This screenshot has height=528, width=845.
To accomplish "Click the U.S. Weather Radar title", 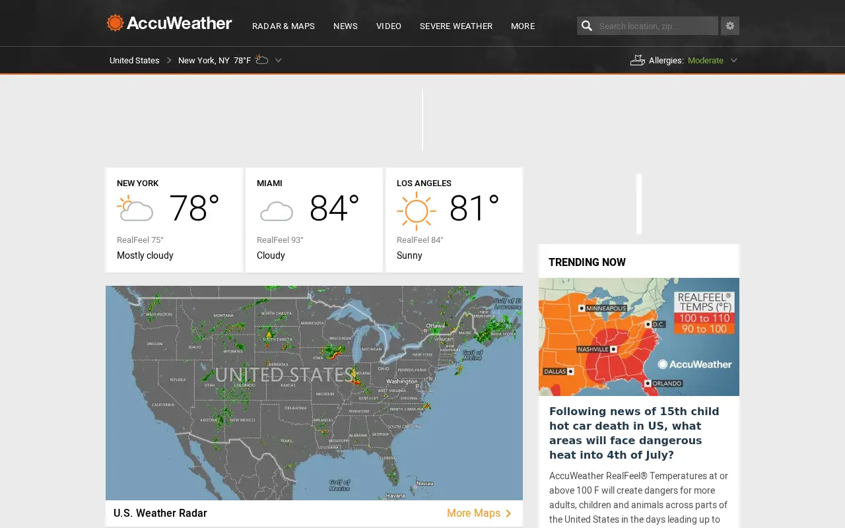I will pos(160,513).
